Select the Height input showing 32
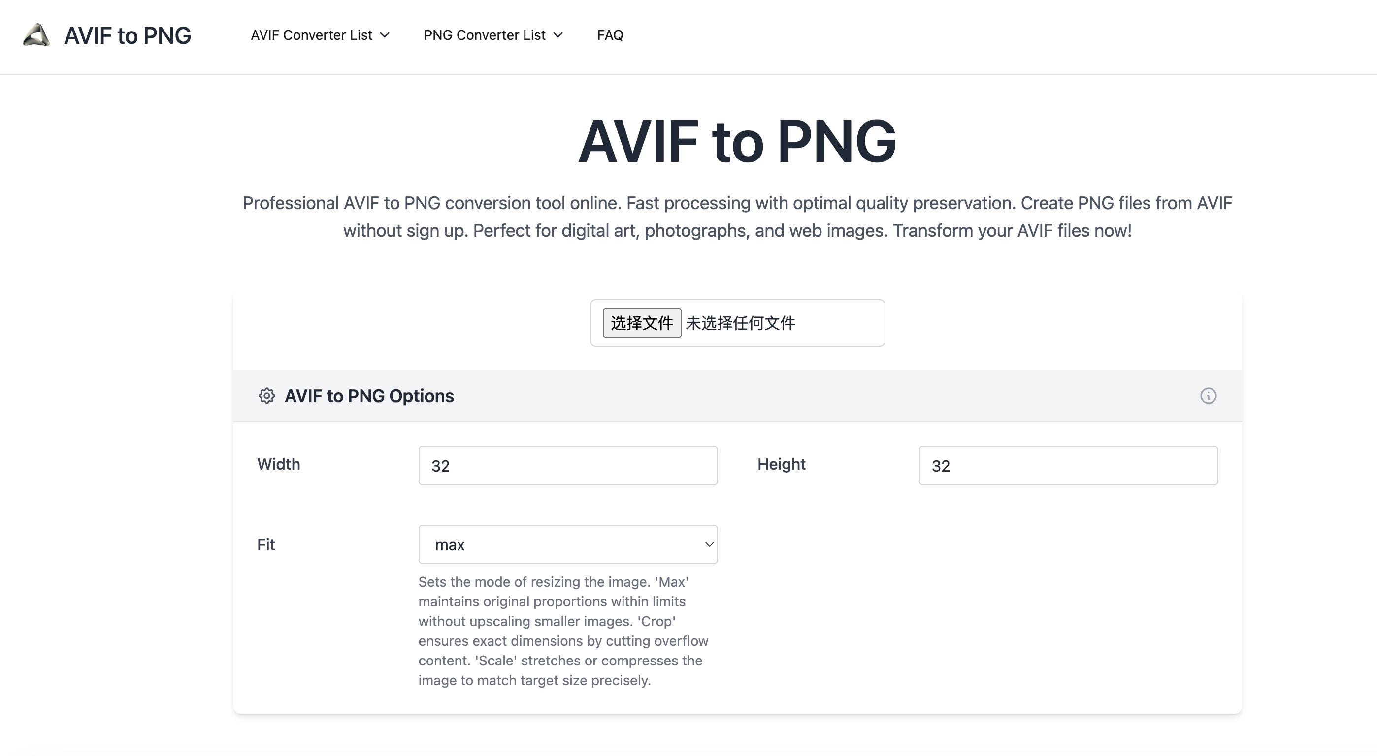The width and height of the screenshot is (1377, 756). [x=1068, y=465]
